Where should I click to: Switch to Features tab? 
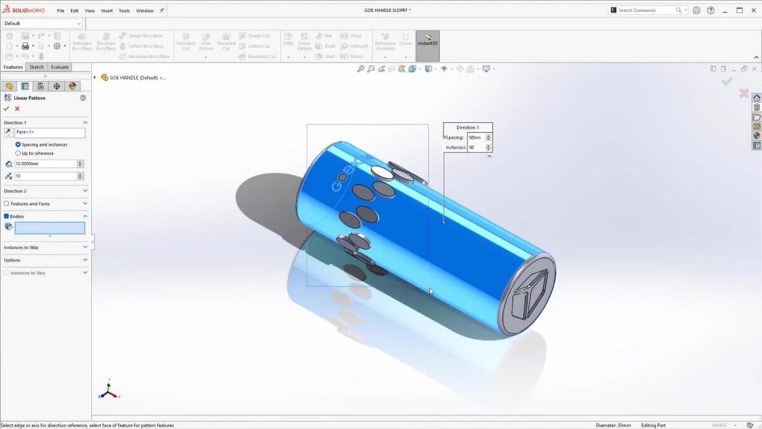[13, 67]
